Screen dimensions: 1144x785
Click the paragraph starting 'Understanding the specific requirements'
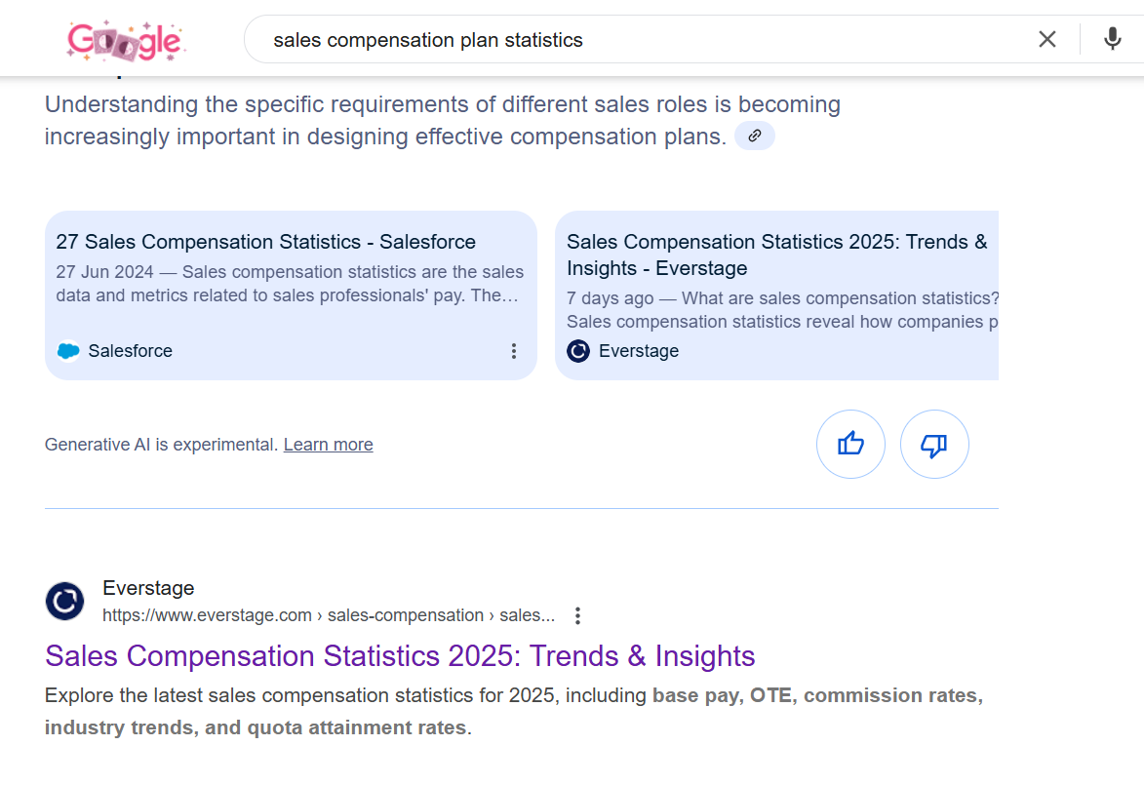tap(442, 120)
